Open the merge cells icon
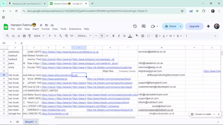 (149, 36)
